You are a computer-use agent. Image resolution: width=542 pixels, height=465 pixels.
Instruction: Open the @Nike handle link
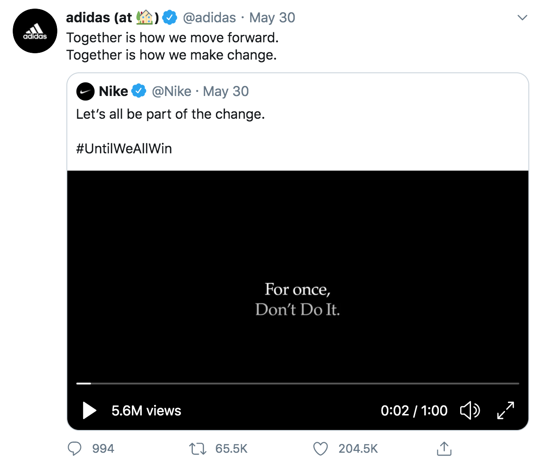click(x=171, y=92)
